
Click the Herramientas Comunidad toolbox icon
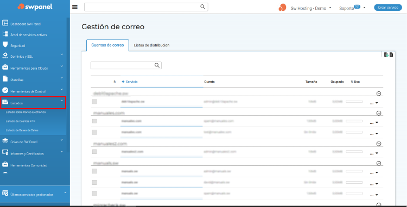[5, 164]
